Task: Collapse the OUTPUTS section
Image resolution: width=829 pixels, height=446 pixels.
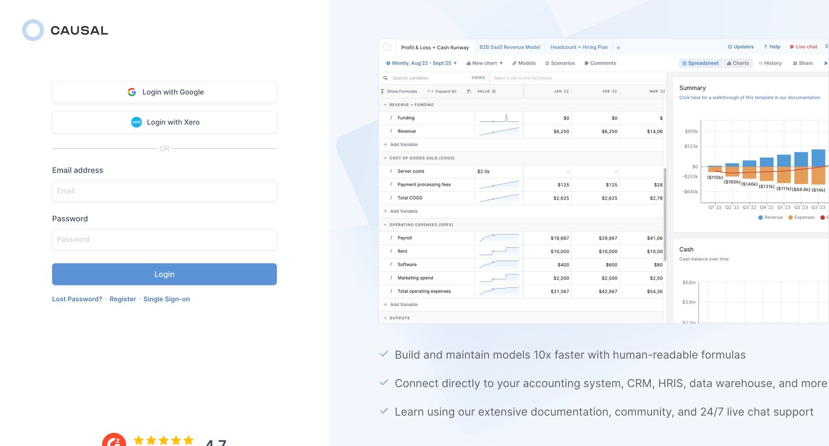Action: pos(385,318)
